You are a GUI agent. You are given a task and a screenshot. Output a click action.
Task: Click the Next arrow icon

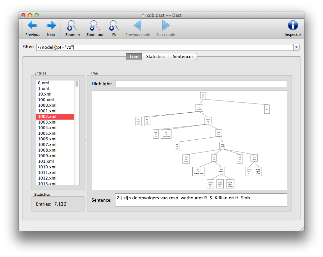tap(51, 25)
